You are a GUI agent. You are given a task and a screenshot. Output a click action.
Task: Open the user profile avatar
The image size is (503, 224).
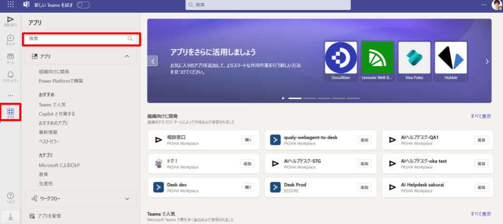pyautogui.click(x=497, y=5)
